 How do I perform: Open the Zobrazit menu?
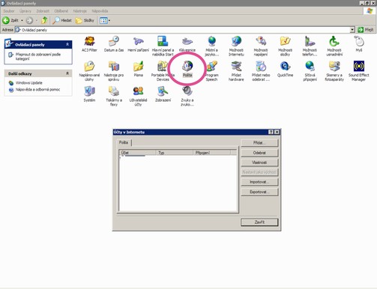click(43, 11)
